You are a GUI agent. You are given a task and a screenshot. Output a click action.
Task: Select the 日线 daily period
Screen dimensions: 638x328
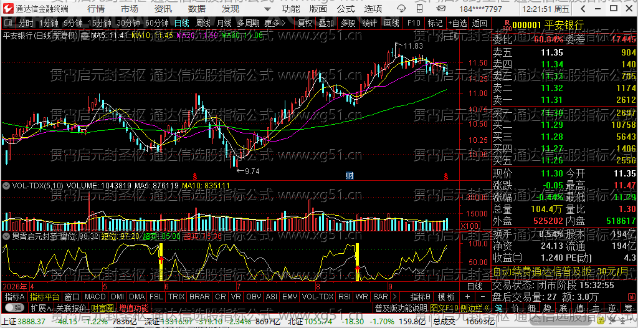pyautogui.click(x=181, y=24)
